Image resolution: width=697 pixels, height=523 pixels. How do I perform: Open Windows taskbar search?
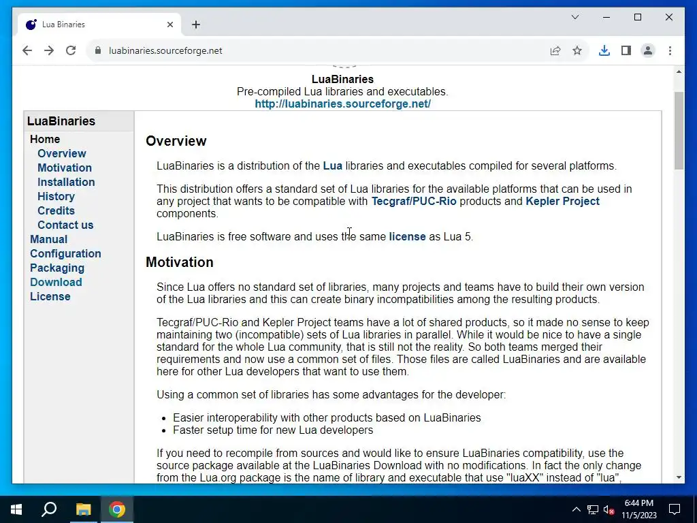[49, 509]
